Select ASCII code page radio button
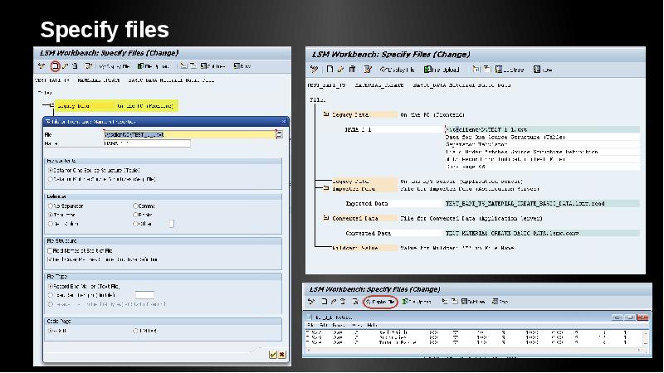 (x=51, y=331)
